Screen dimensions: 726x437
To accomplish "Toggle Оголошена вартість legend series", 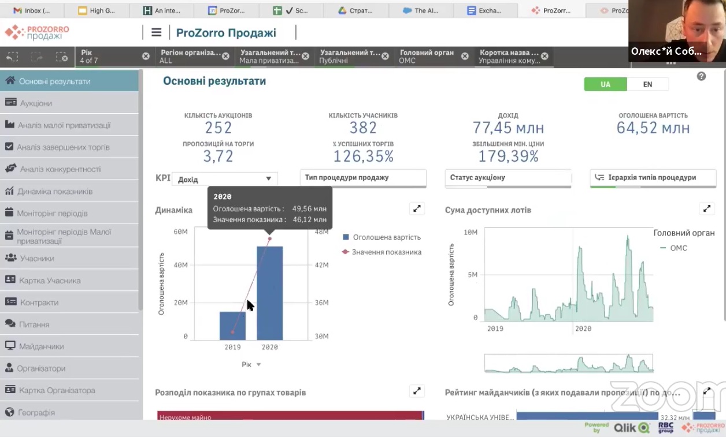I will [381, 237].
